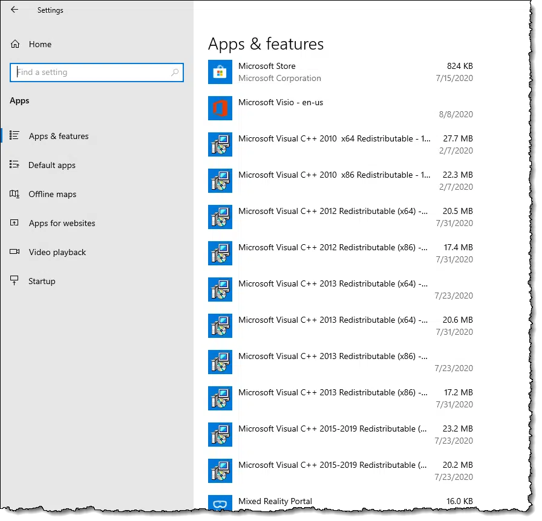Go to Apps for websites

(62, 223)
